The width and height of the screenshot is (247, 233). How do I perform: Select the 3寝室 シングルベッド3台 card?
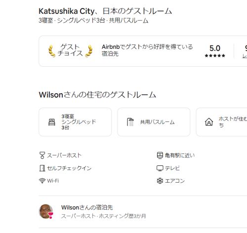[x=75, y=122]
